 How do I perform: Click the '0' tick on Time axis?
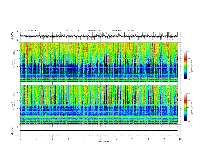[20, 139]
